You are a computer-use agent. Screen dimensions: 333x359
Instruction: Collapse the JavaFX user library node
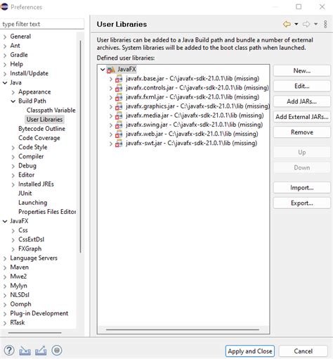coord(103,70)
